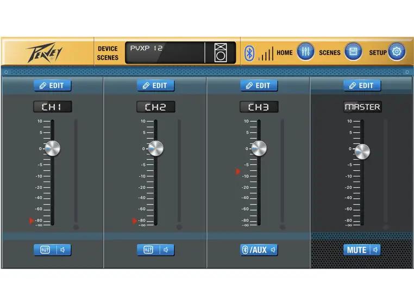
Task: Click the CH3 fader knob
Action: [x=259, y=148]
